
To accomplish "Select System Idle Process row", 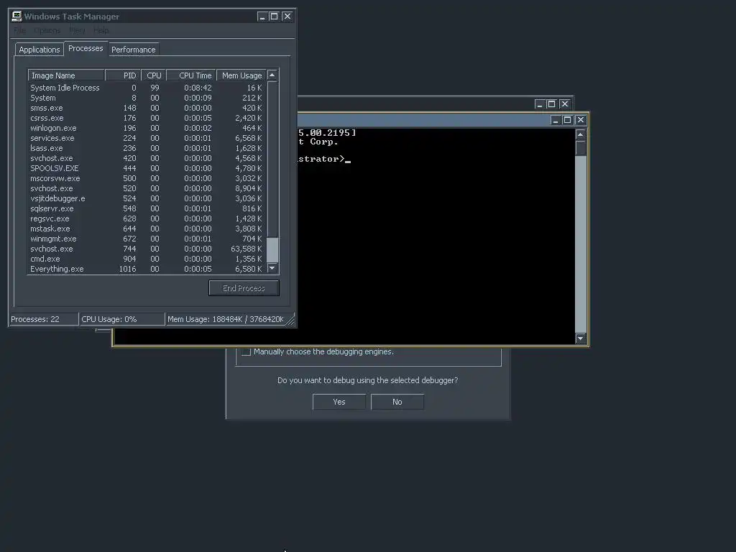I will click(x=147, y=88).
